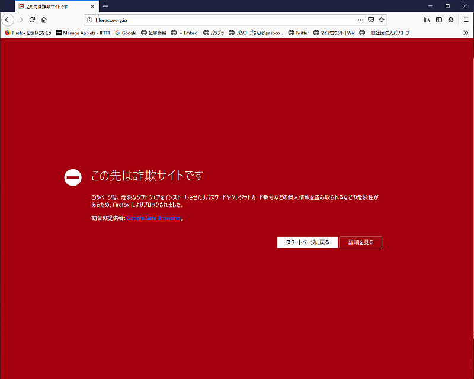
Task: Click スタートページに戻る button
Action: pyautogui.click(x=308, y=242)
